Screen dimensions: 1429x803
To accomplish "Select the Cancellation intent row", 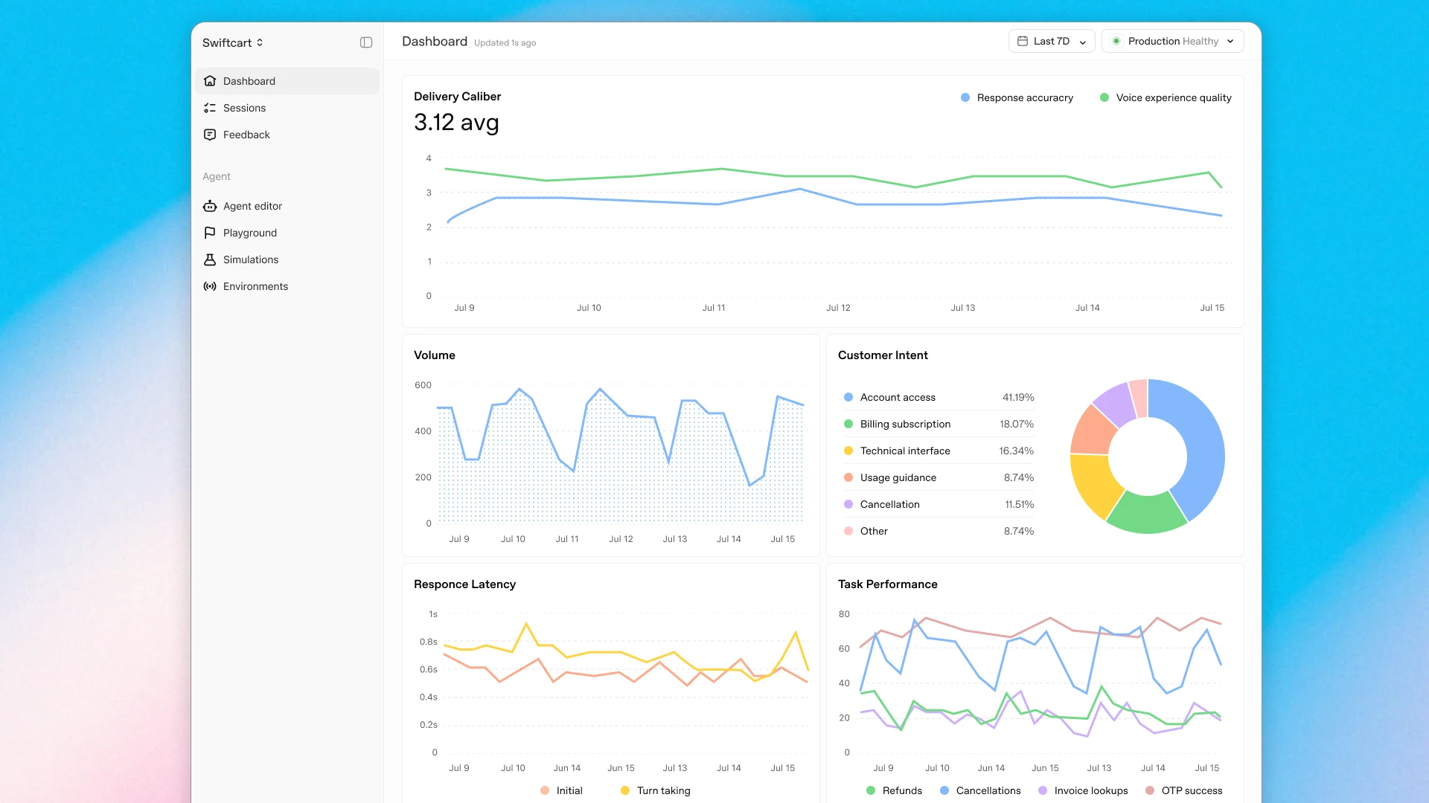I will coord(939,504).
